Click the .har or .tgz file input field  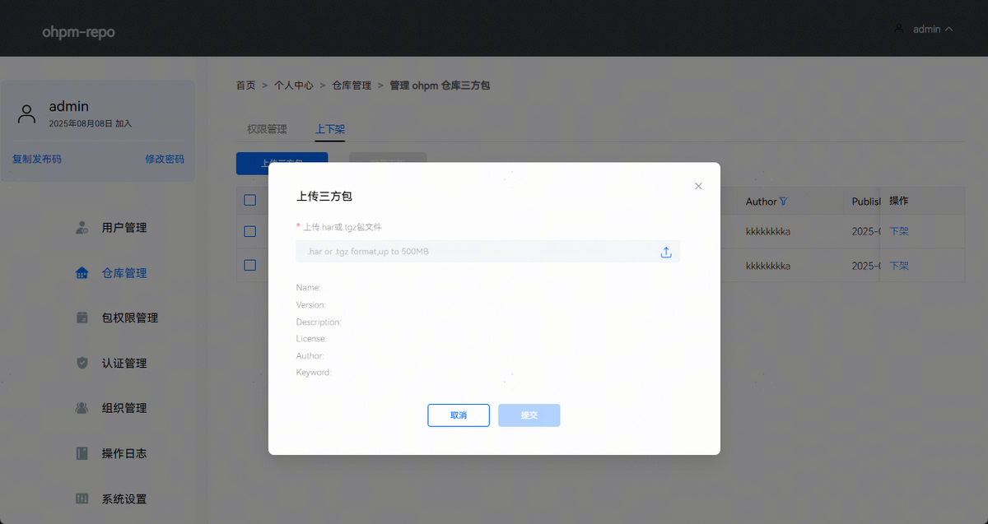[x=478, y=252]
